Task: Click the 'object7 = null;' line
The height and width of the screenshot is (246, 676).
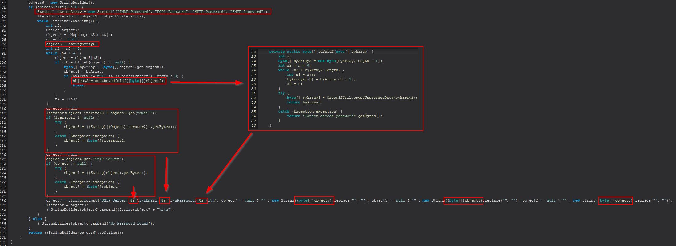Action: pos(62,154)
